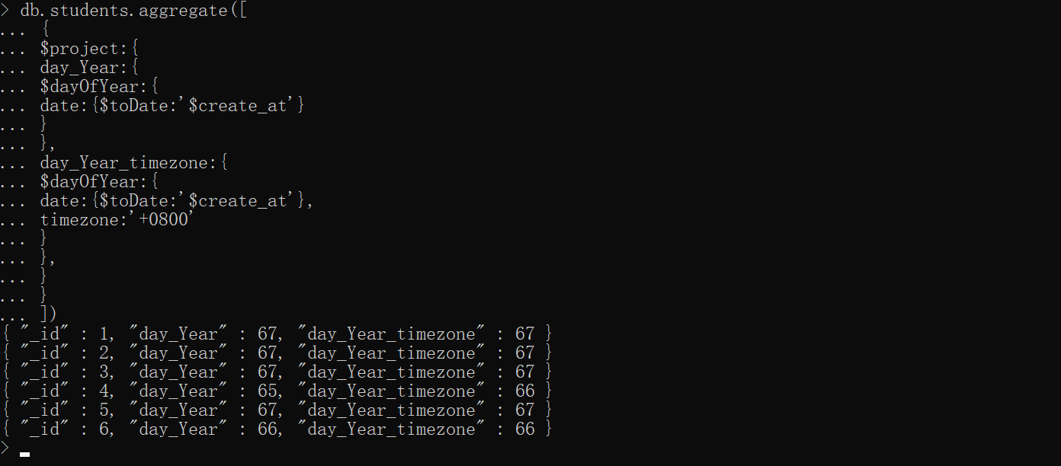Click the result row with _id 3
Viewport: 1061px width, 466px height.
coord(277,372)
